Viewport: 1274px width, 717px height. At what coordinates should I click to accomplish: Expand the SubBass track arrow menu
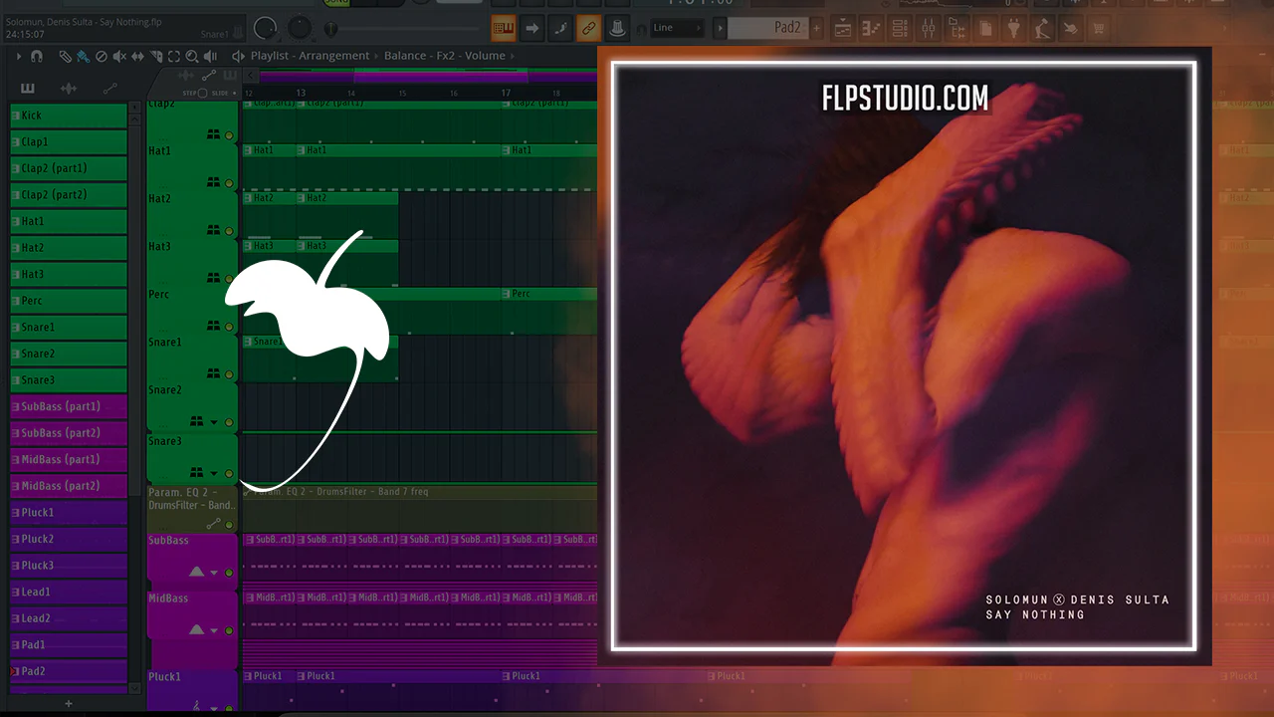click(x=213, y=573)
